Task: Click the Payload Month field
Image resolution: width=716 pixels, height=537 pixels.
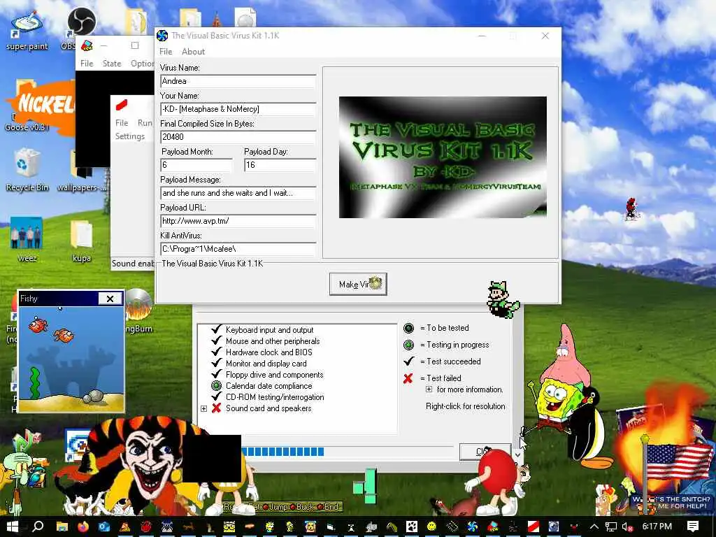Action: pyautogui.click(x=196, y=165)
